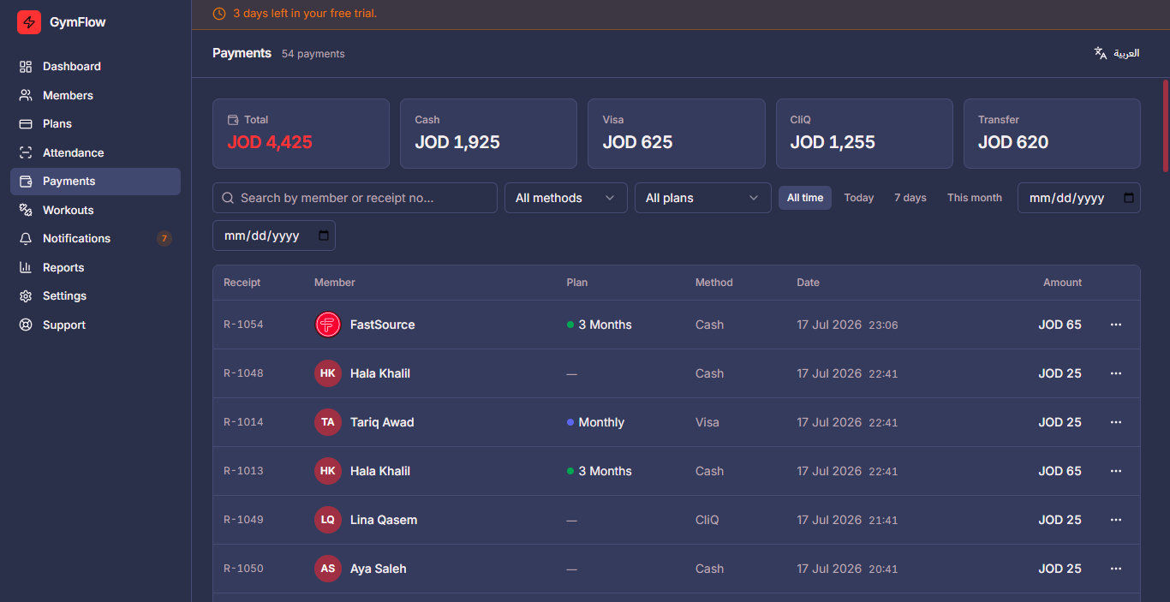Click the Notifications bell icon

pyautogui.click(x=26, y=239)
